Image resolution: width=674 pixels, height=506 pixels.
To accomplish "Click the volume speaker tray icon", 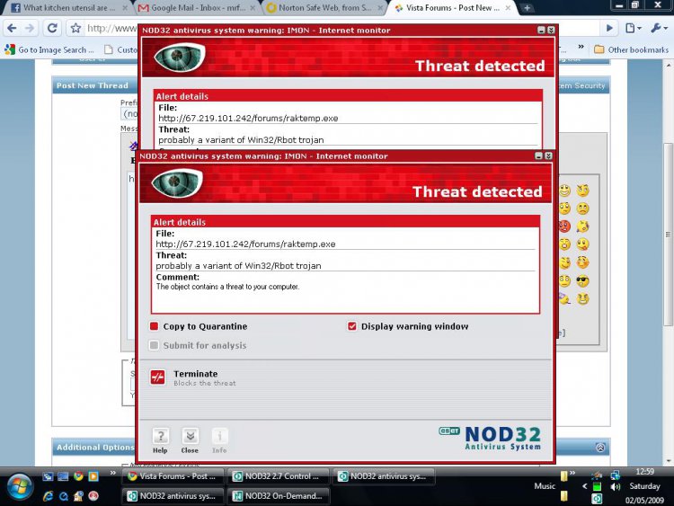I will click(615, 486).
